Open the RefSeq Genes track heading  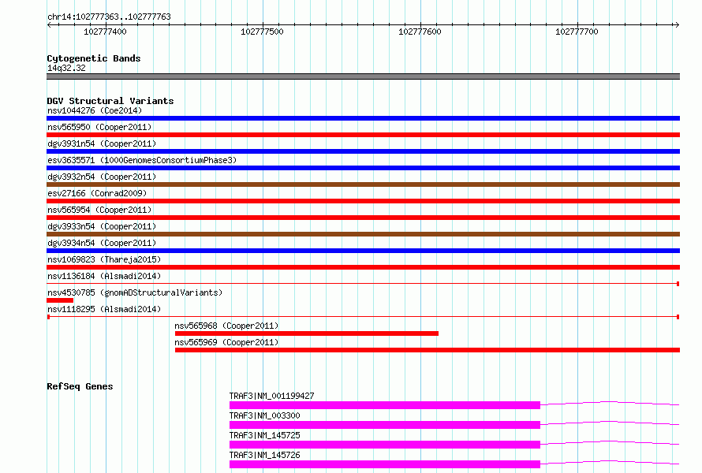pyautogui.click(x=80, y=386)
